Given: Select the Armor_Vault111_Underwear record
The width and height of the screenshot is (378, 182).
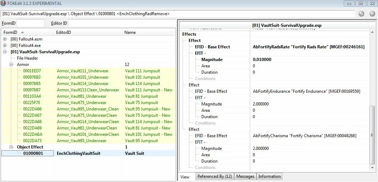Looking at the screenshot, I should (82, 71).
